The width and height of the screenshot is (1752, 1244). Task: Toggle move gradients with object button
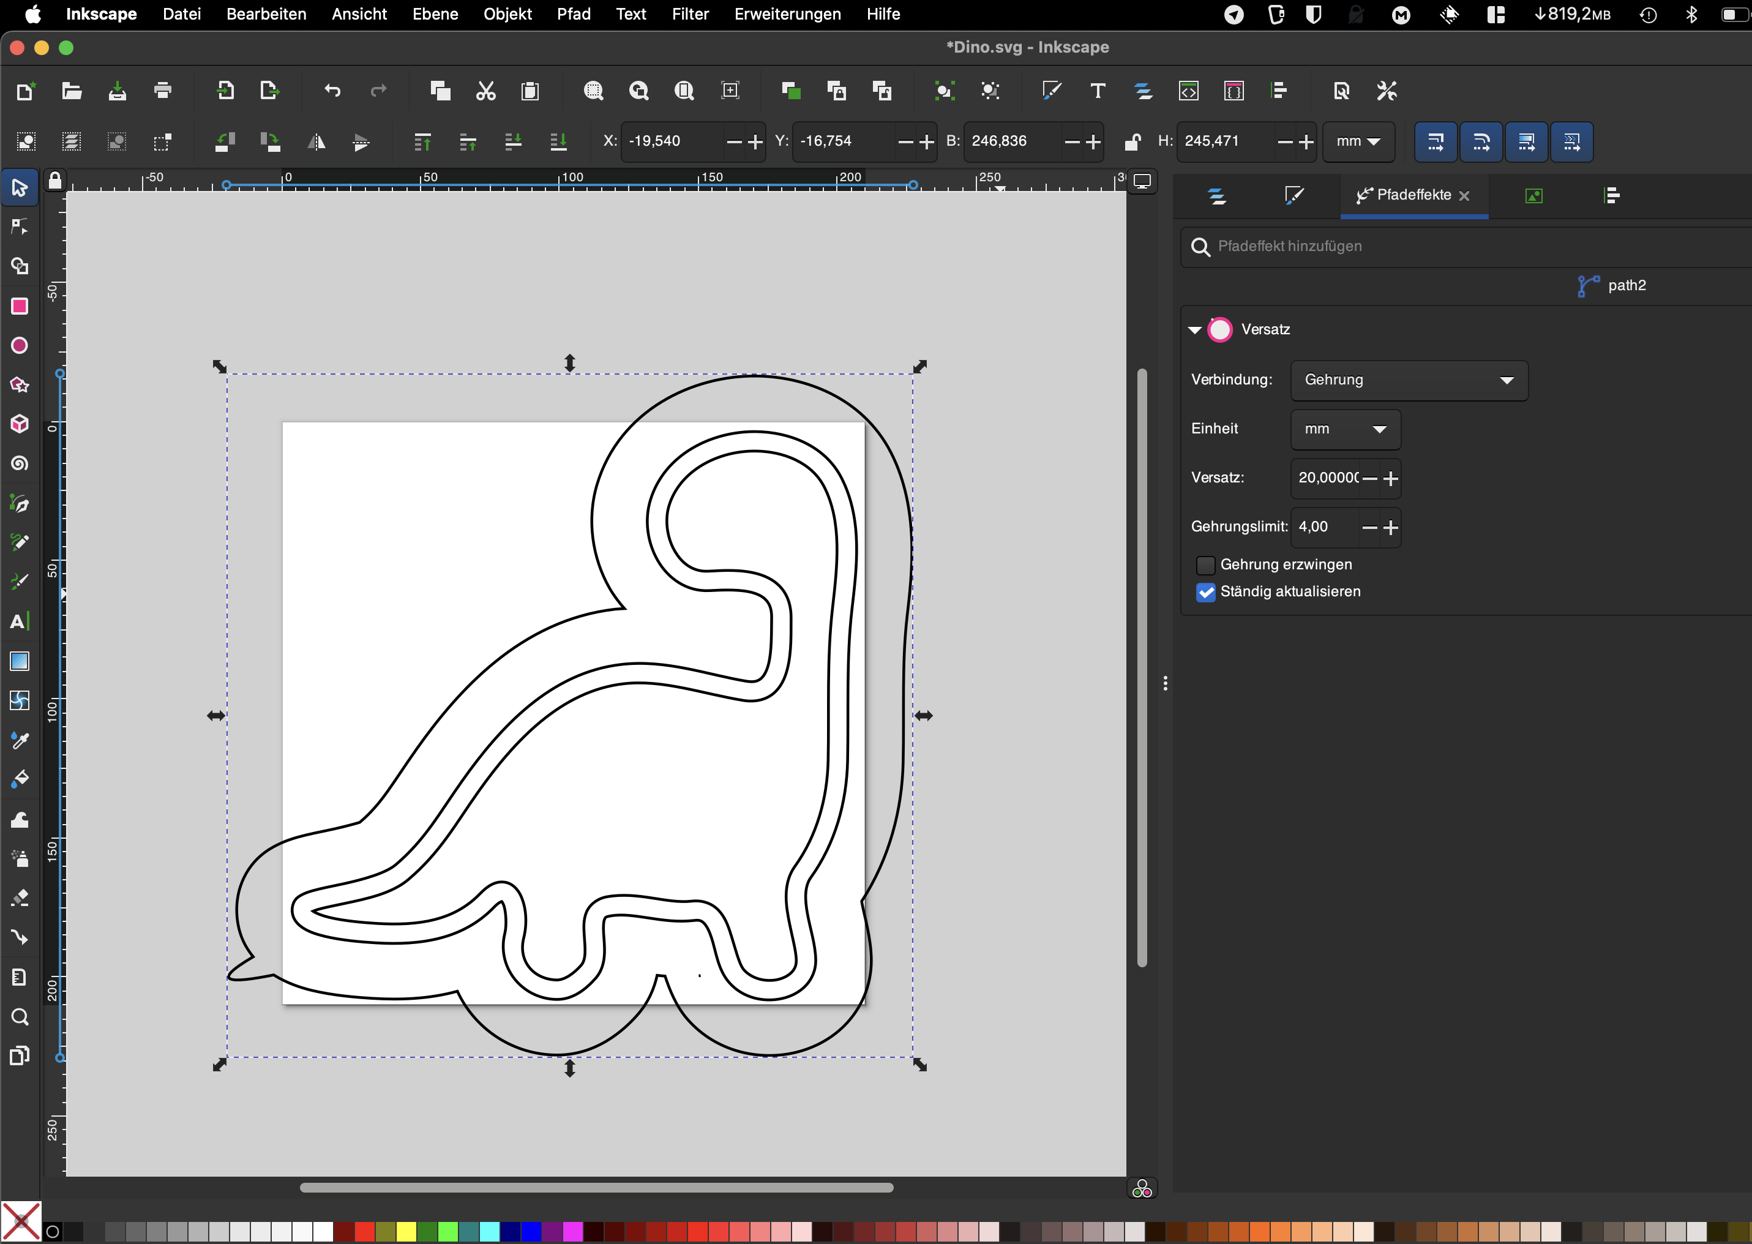[x=1526, y=141]
